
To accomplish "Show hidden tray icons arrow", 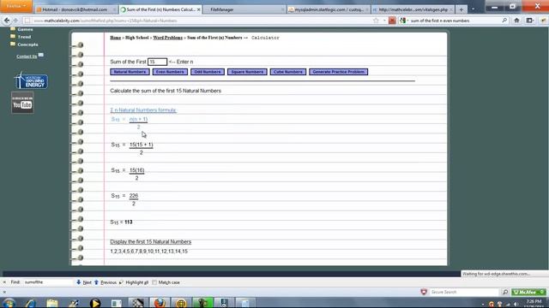I will tap(482, 305).
